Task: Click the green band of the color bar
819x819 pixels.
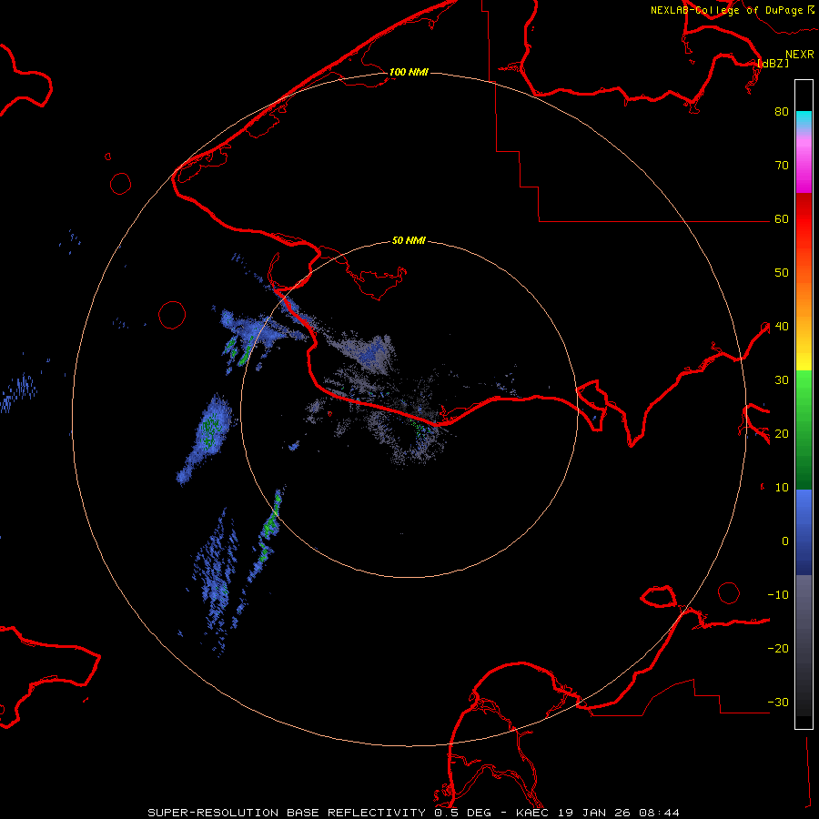Action: point(804,430)
